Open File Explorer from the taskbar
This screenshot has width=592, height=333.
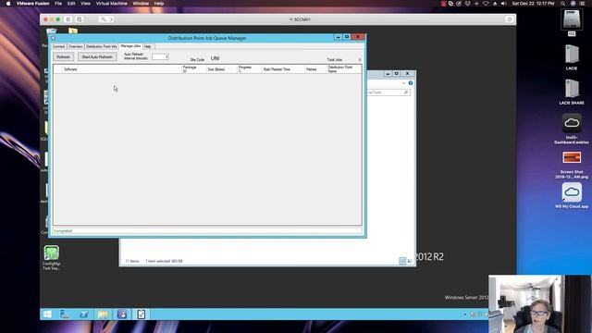point(103,314)
